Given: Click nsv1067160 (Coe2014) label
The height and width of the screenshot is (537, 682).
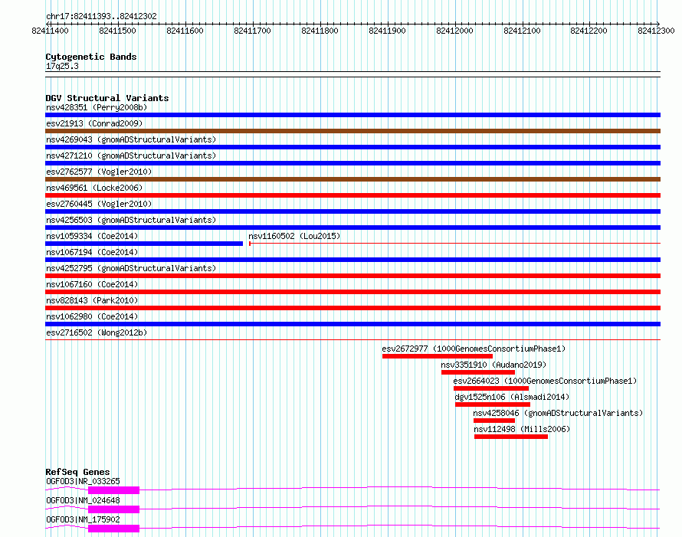Looking at the screenshot, I should pos(92,284).
